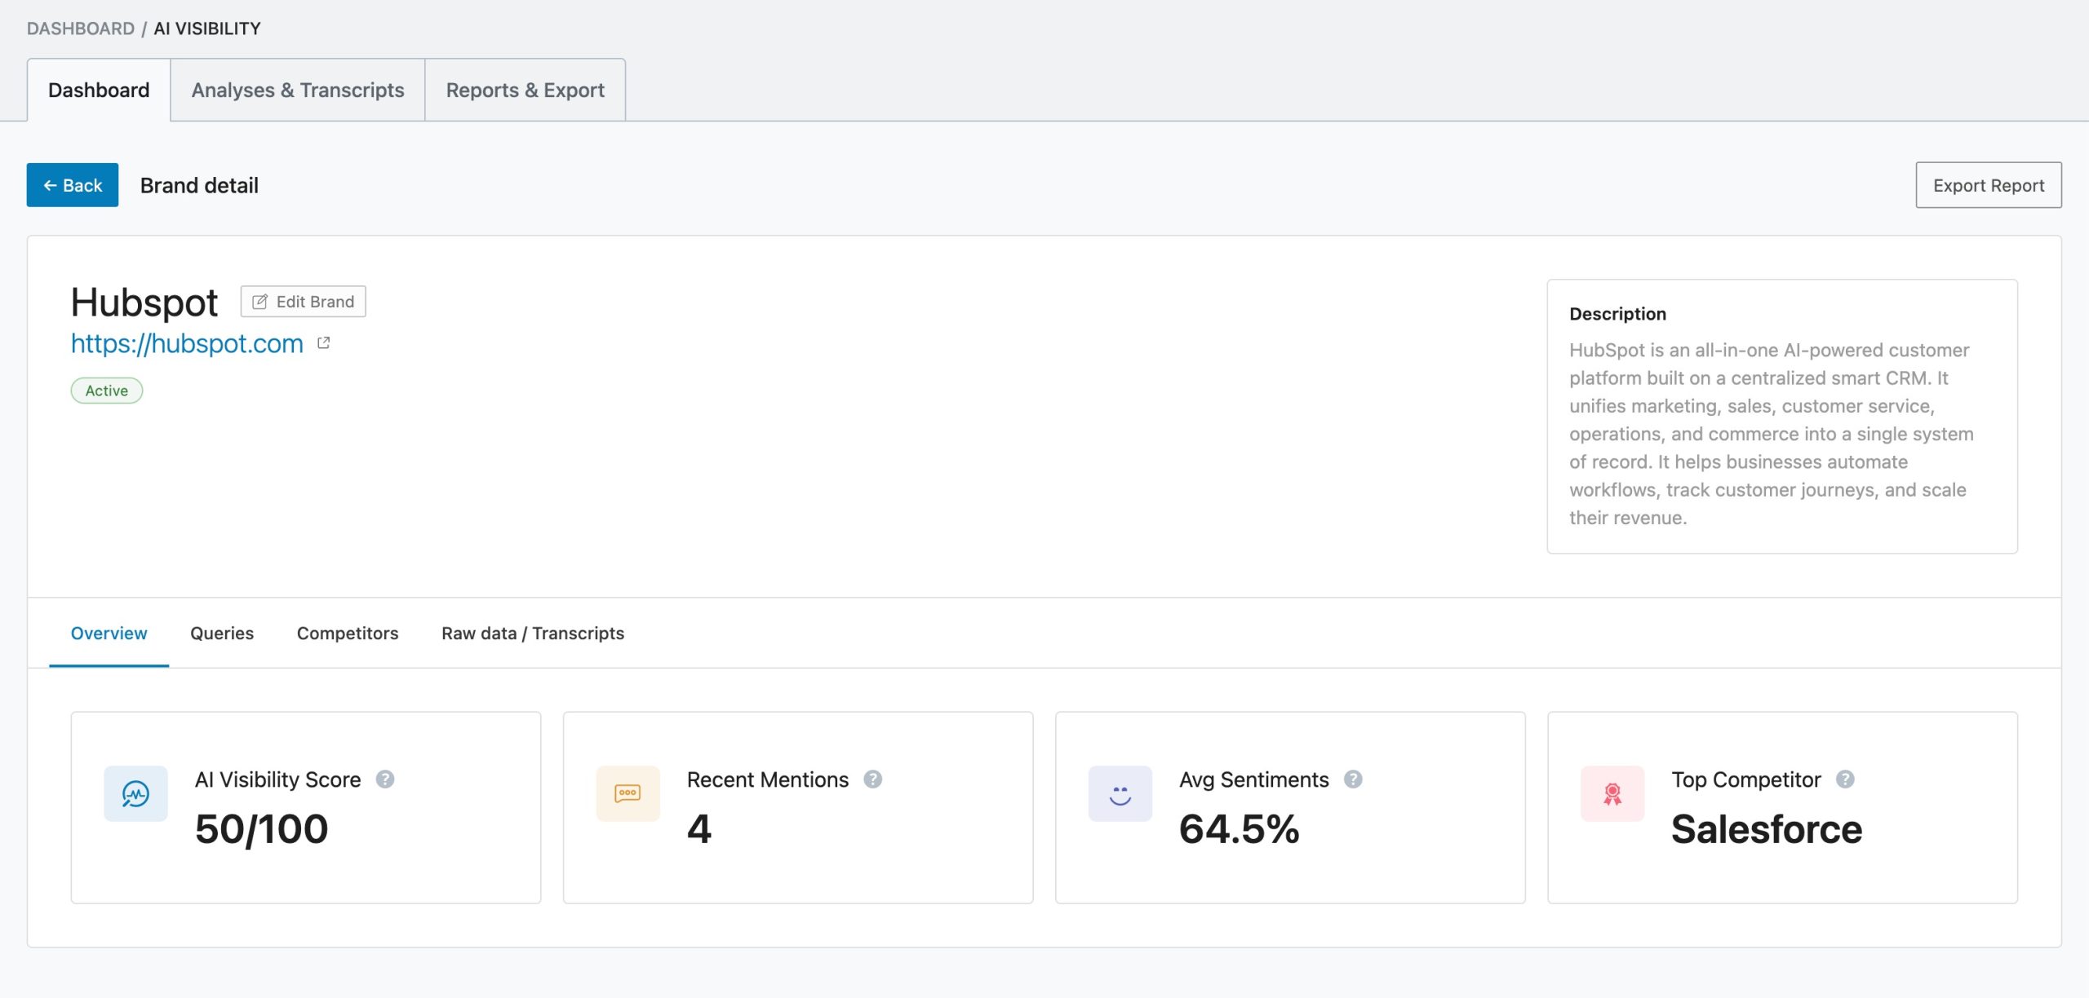
Task: Select the Overview sub-tab
Action: pos(109,634)
